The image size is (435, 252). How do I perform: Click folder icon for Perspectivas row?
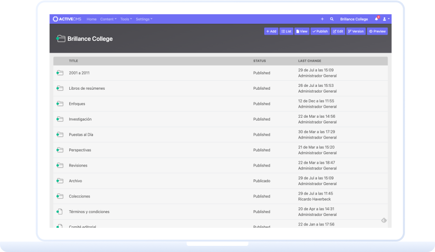pos(60,150)
